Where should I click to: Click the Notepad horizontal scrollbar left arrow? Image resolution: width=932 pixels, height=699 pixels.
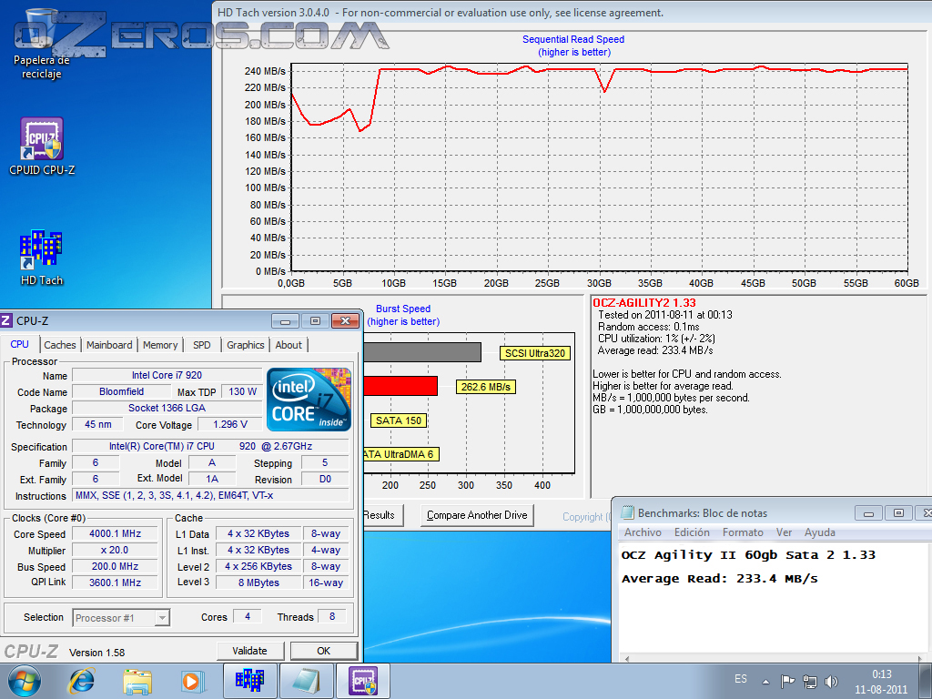(x=626, y=659)
